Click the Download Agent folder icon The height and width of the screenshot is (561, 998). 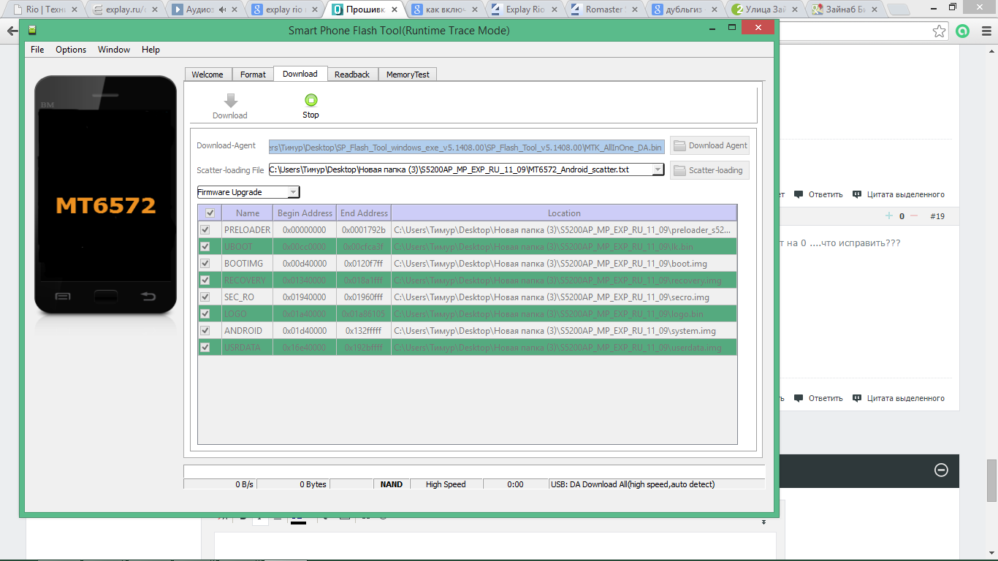pos(679,145)
